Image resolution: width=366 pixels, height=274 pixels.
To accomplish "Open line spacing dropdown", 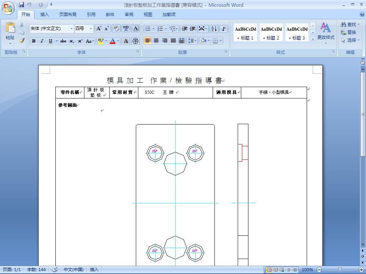I will (x=192, y=41).
